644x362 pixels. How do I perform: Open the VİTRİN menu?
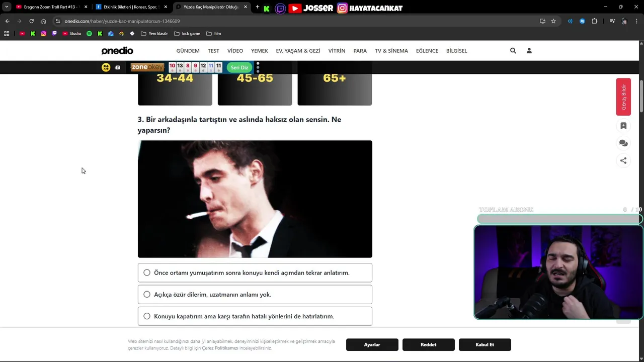click(x=337, y=51)
